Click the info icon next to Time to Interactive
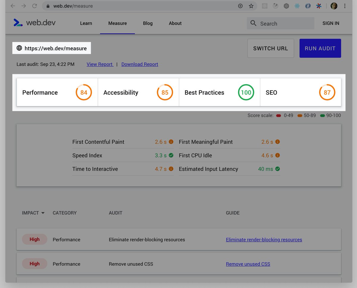 click(171, 169)
